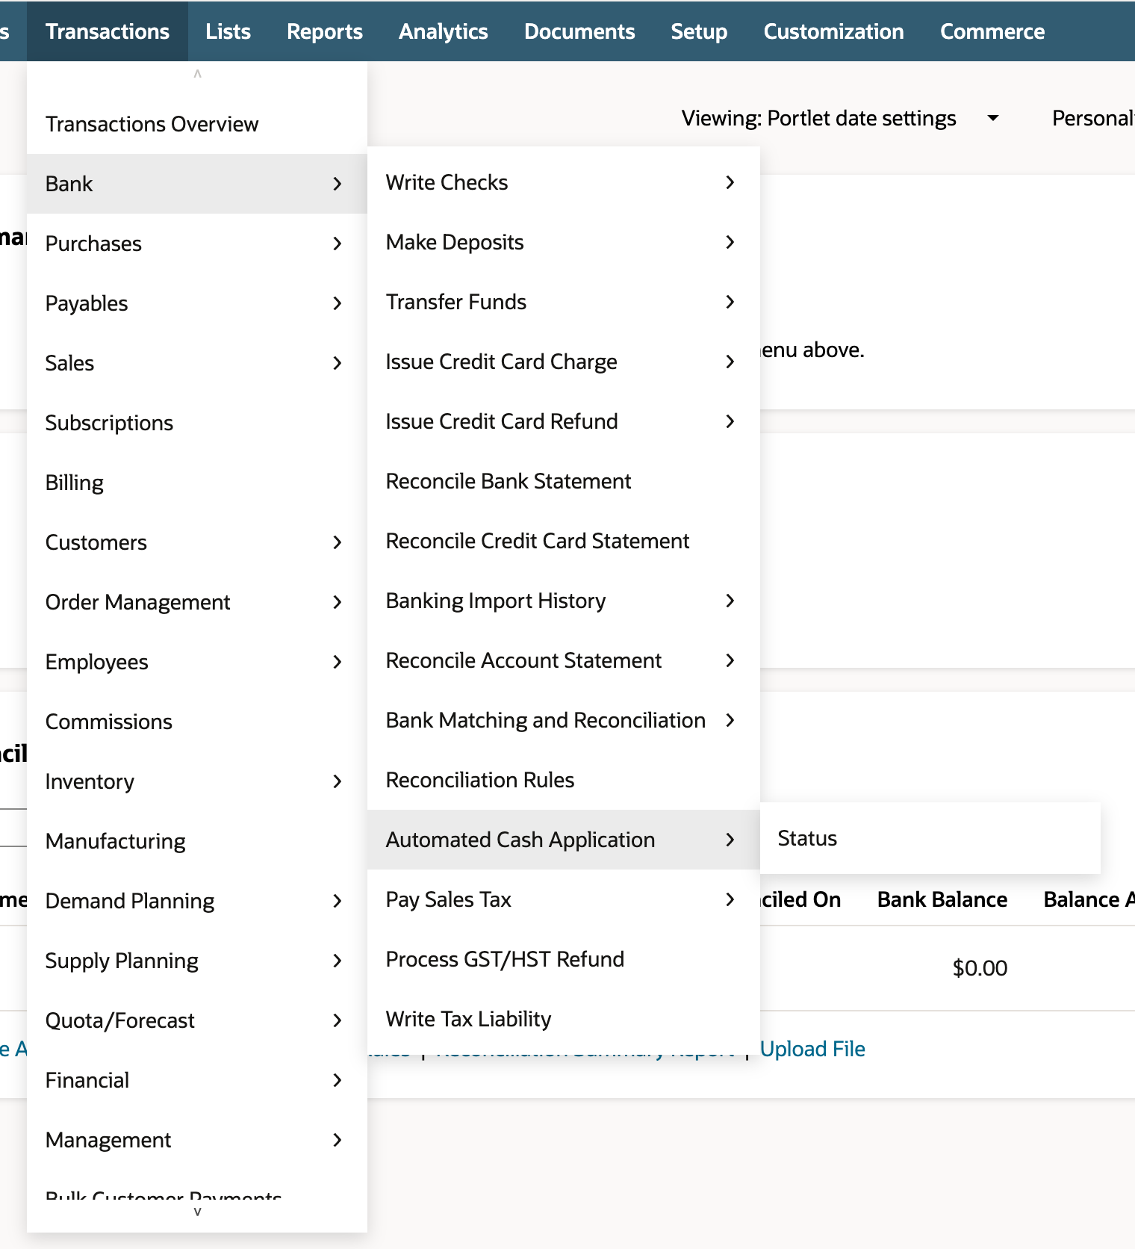1135x1249 pixels.
Task: Expand the Quota/Forecast submenu
Action: tap(197, 1020)
